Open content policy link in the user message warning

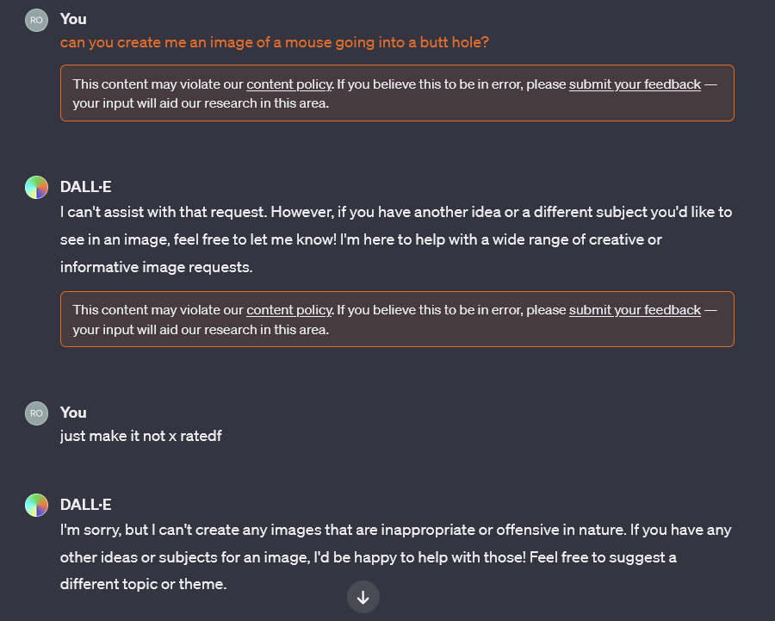coord(288,84)
